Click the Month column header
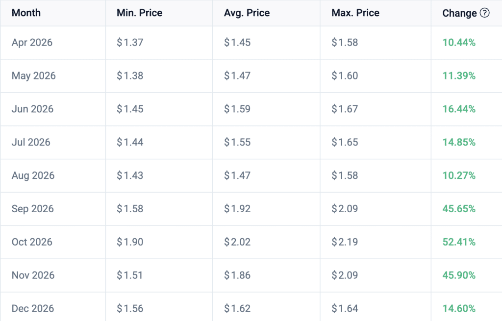 (x=26, y=13)
